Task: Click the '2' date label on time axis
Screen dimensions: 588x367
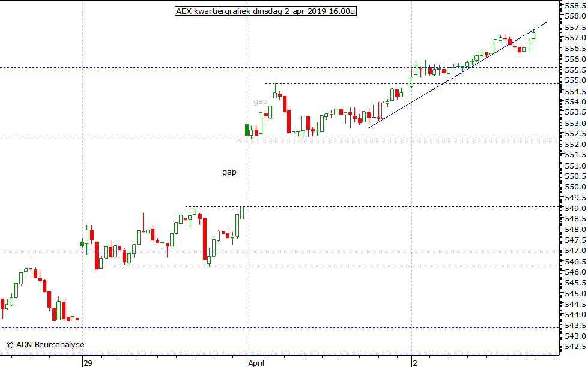Action: (x=415, y=363)
